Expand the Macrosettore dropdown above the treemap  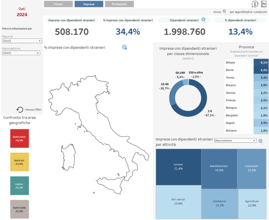pyautogui.click(x=235, y=141)
